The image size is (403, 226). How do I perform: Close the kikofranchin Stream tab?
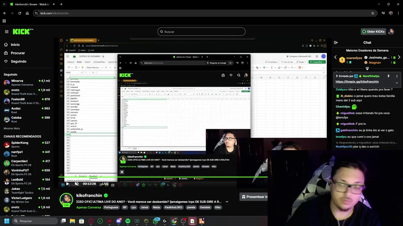(54, 4)
